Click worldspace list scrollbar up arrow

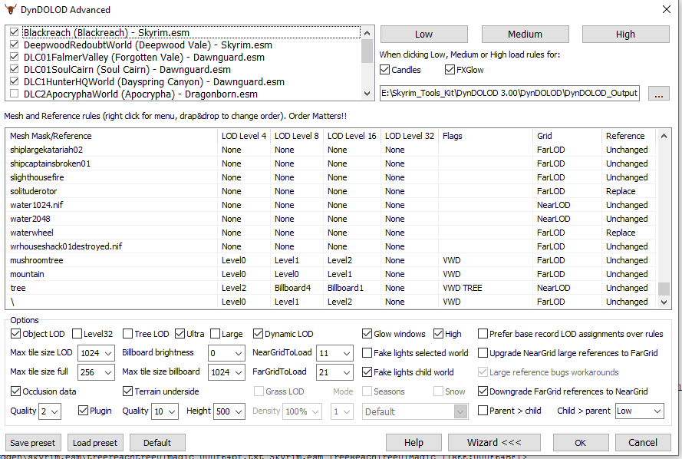point(367,33)
